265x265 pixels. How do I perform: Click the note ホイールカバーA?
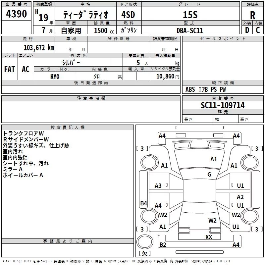[x=23, y=175]
